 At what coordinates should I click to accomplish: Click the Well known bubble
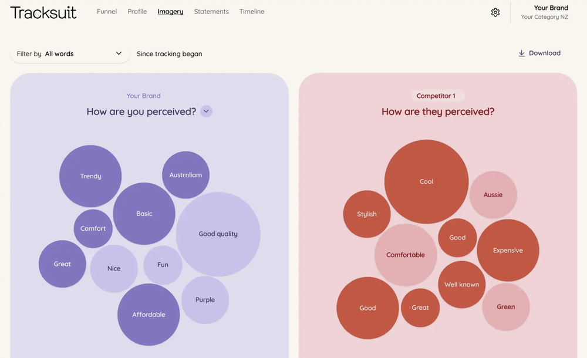tap(461, 285)
